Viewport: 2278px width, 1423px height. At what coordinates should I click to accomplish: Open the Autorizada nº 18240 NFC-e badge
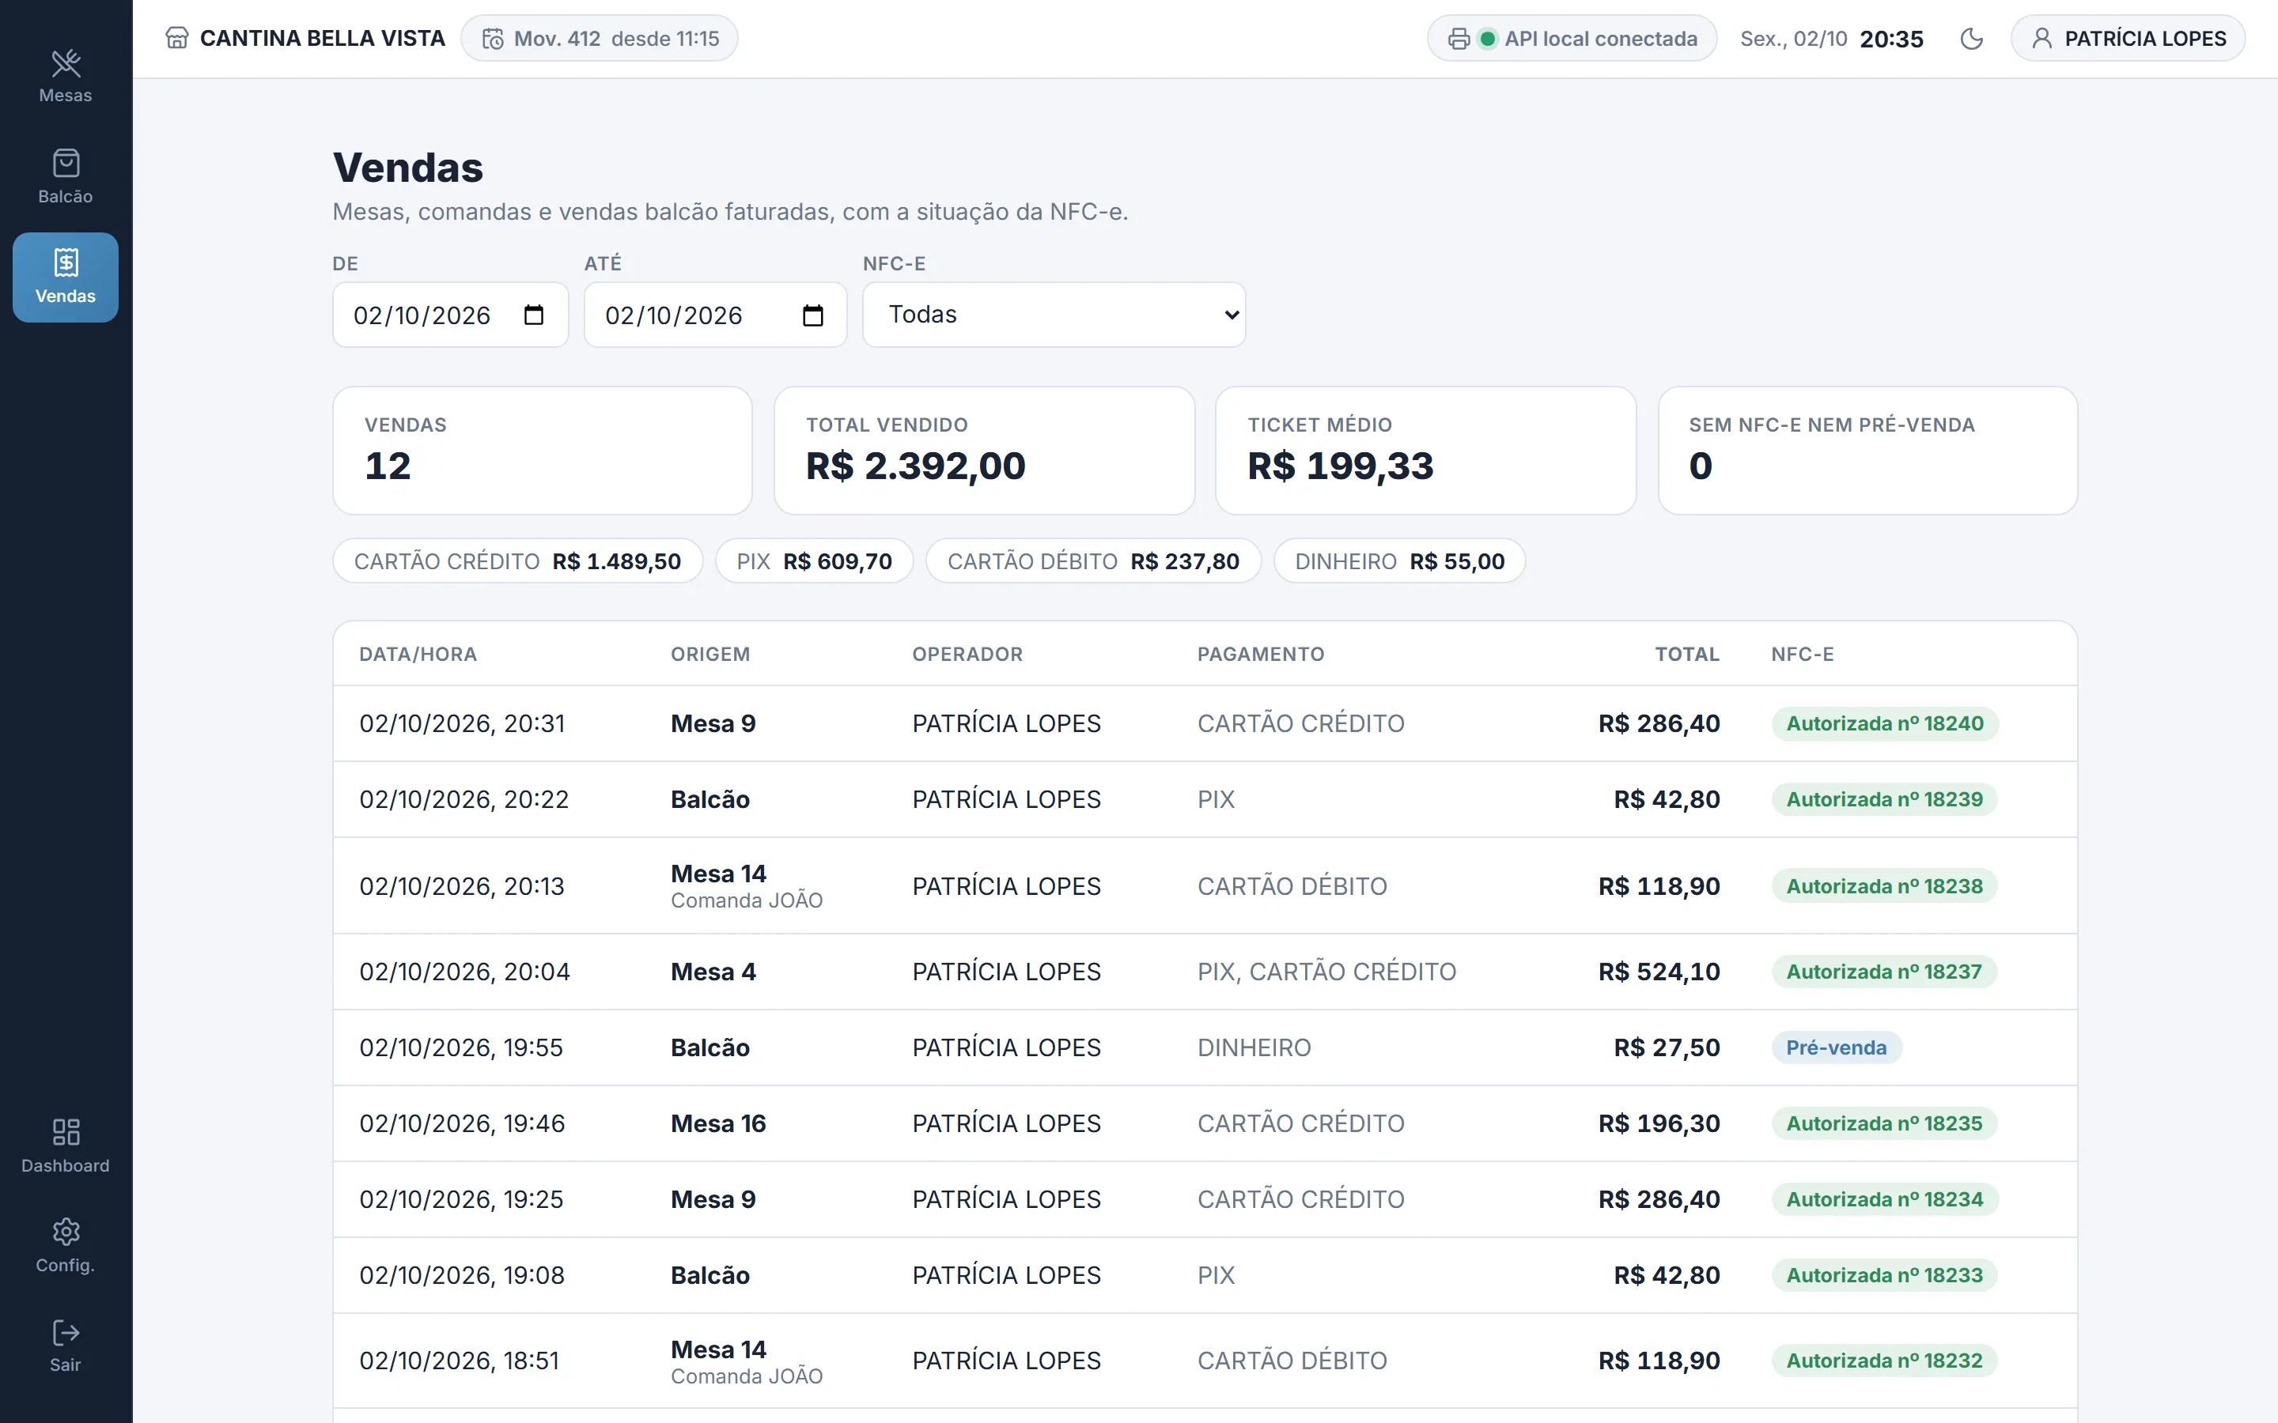(1885, 723)
